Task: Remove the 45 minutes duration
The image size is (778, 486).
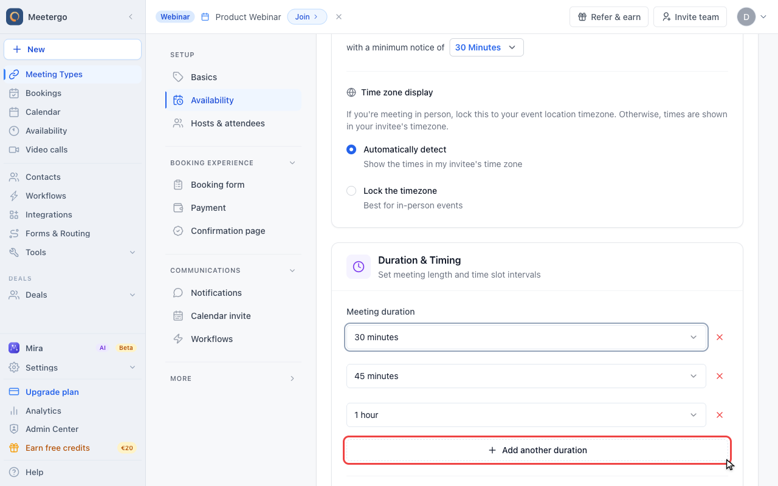Action: (x=720, y=376)
